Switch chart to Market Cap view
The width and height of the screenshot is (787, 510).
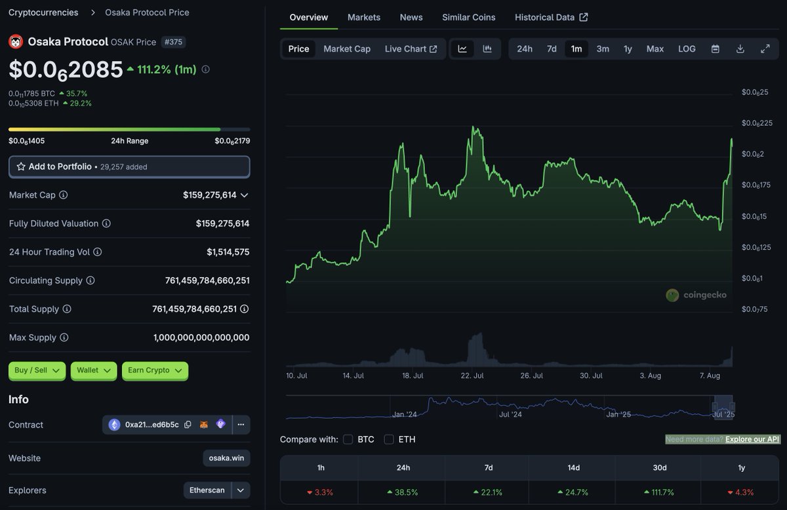(347, 49)
